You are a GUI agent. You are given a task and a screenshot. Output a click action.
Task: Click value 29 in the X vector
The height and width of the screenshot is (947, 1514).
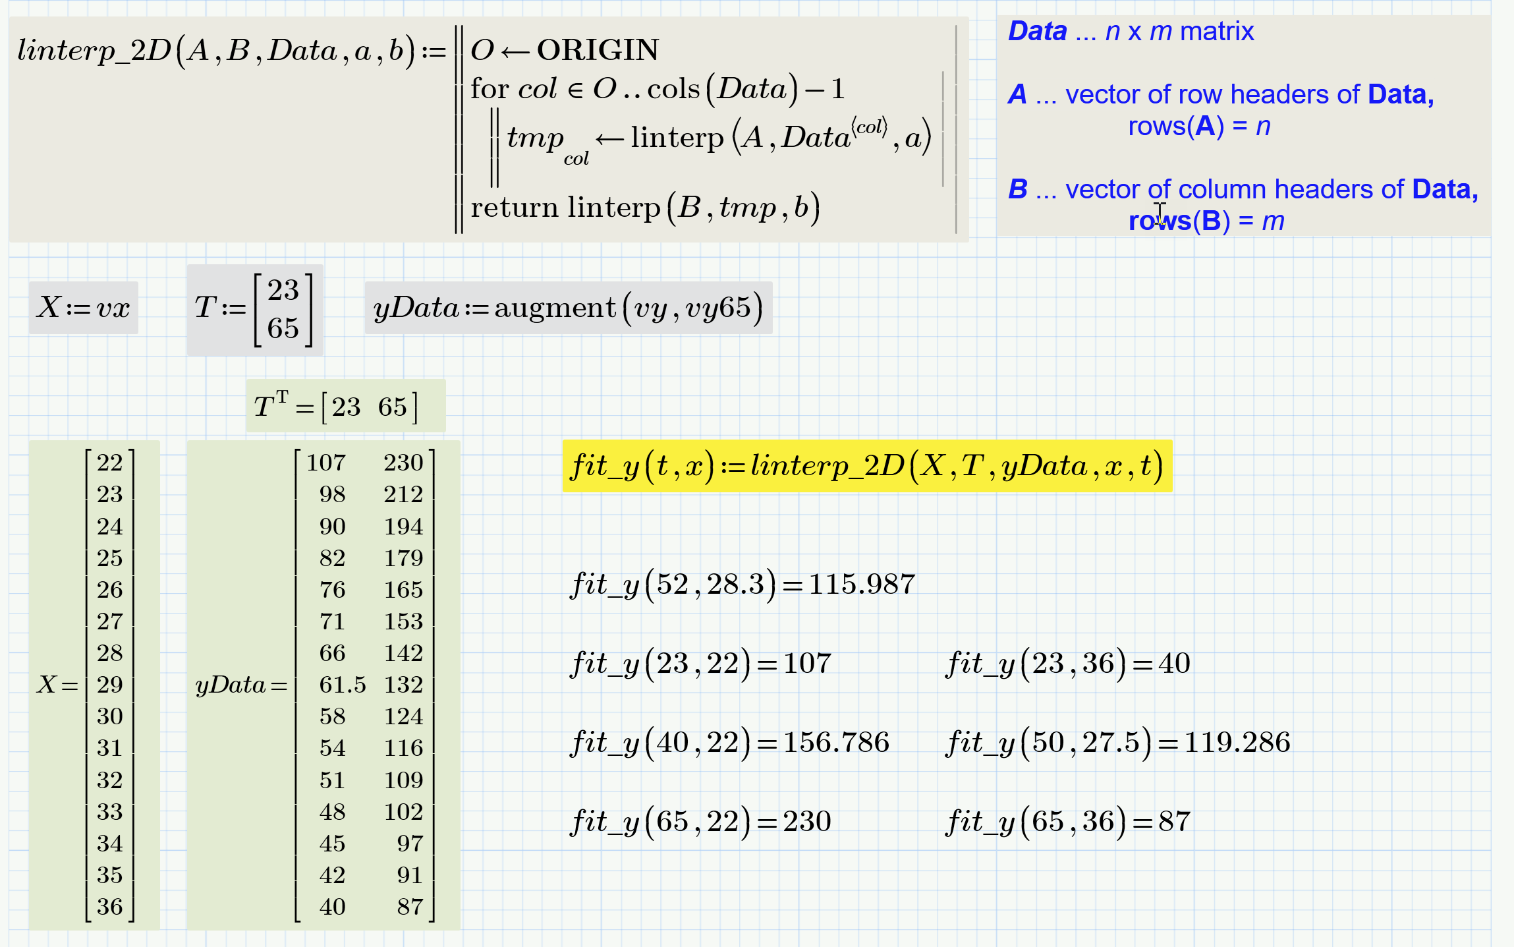click(x=109, y=685)
